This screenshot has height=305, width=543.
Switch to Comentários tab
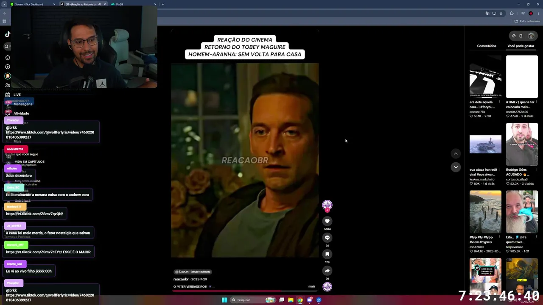pos(487,46)
